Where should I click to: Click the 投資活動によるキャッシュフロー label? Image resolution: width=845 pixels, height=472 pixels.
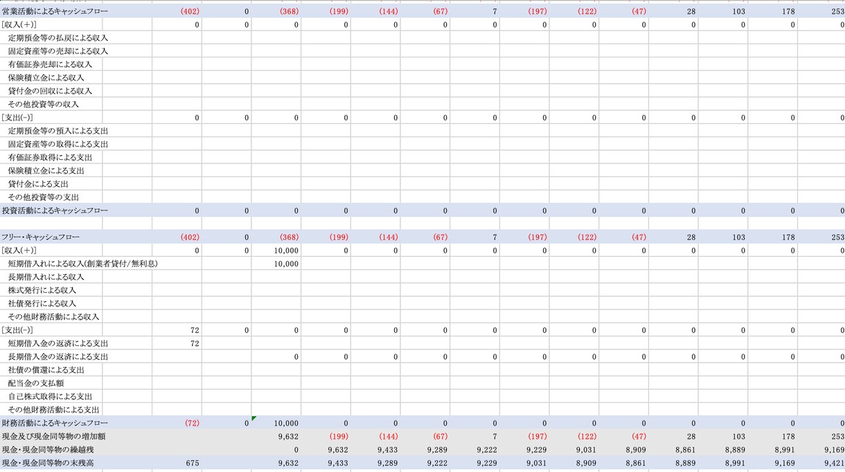point(55,210)
